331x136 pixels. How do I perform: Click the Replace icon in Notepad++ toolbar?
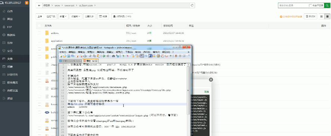117,56
